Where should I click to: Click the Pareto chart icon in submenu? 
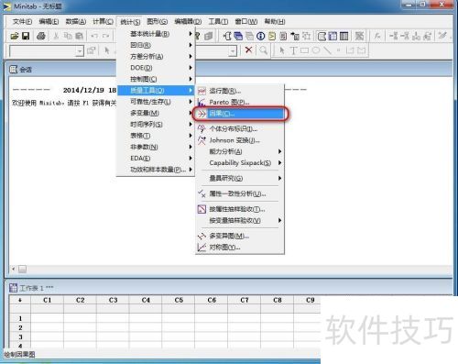[x=202, y=103]
